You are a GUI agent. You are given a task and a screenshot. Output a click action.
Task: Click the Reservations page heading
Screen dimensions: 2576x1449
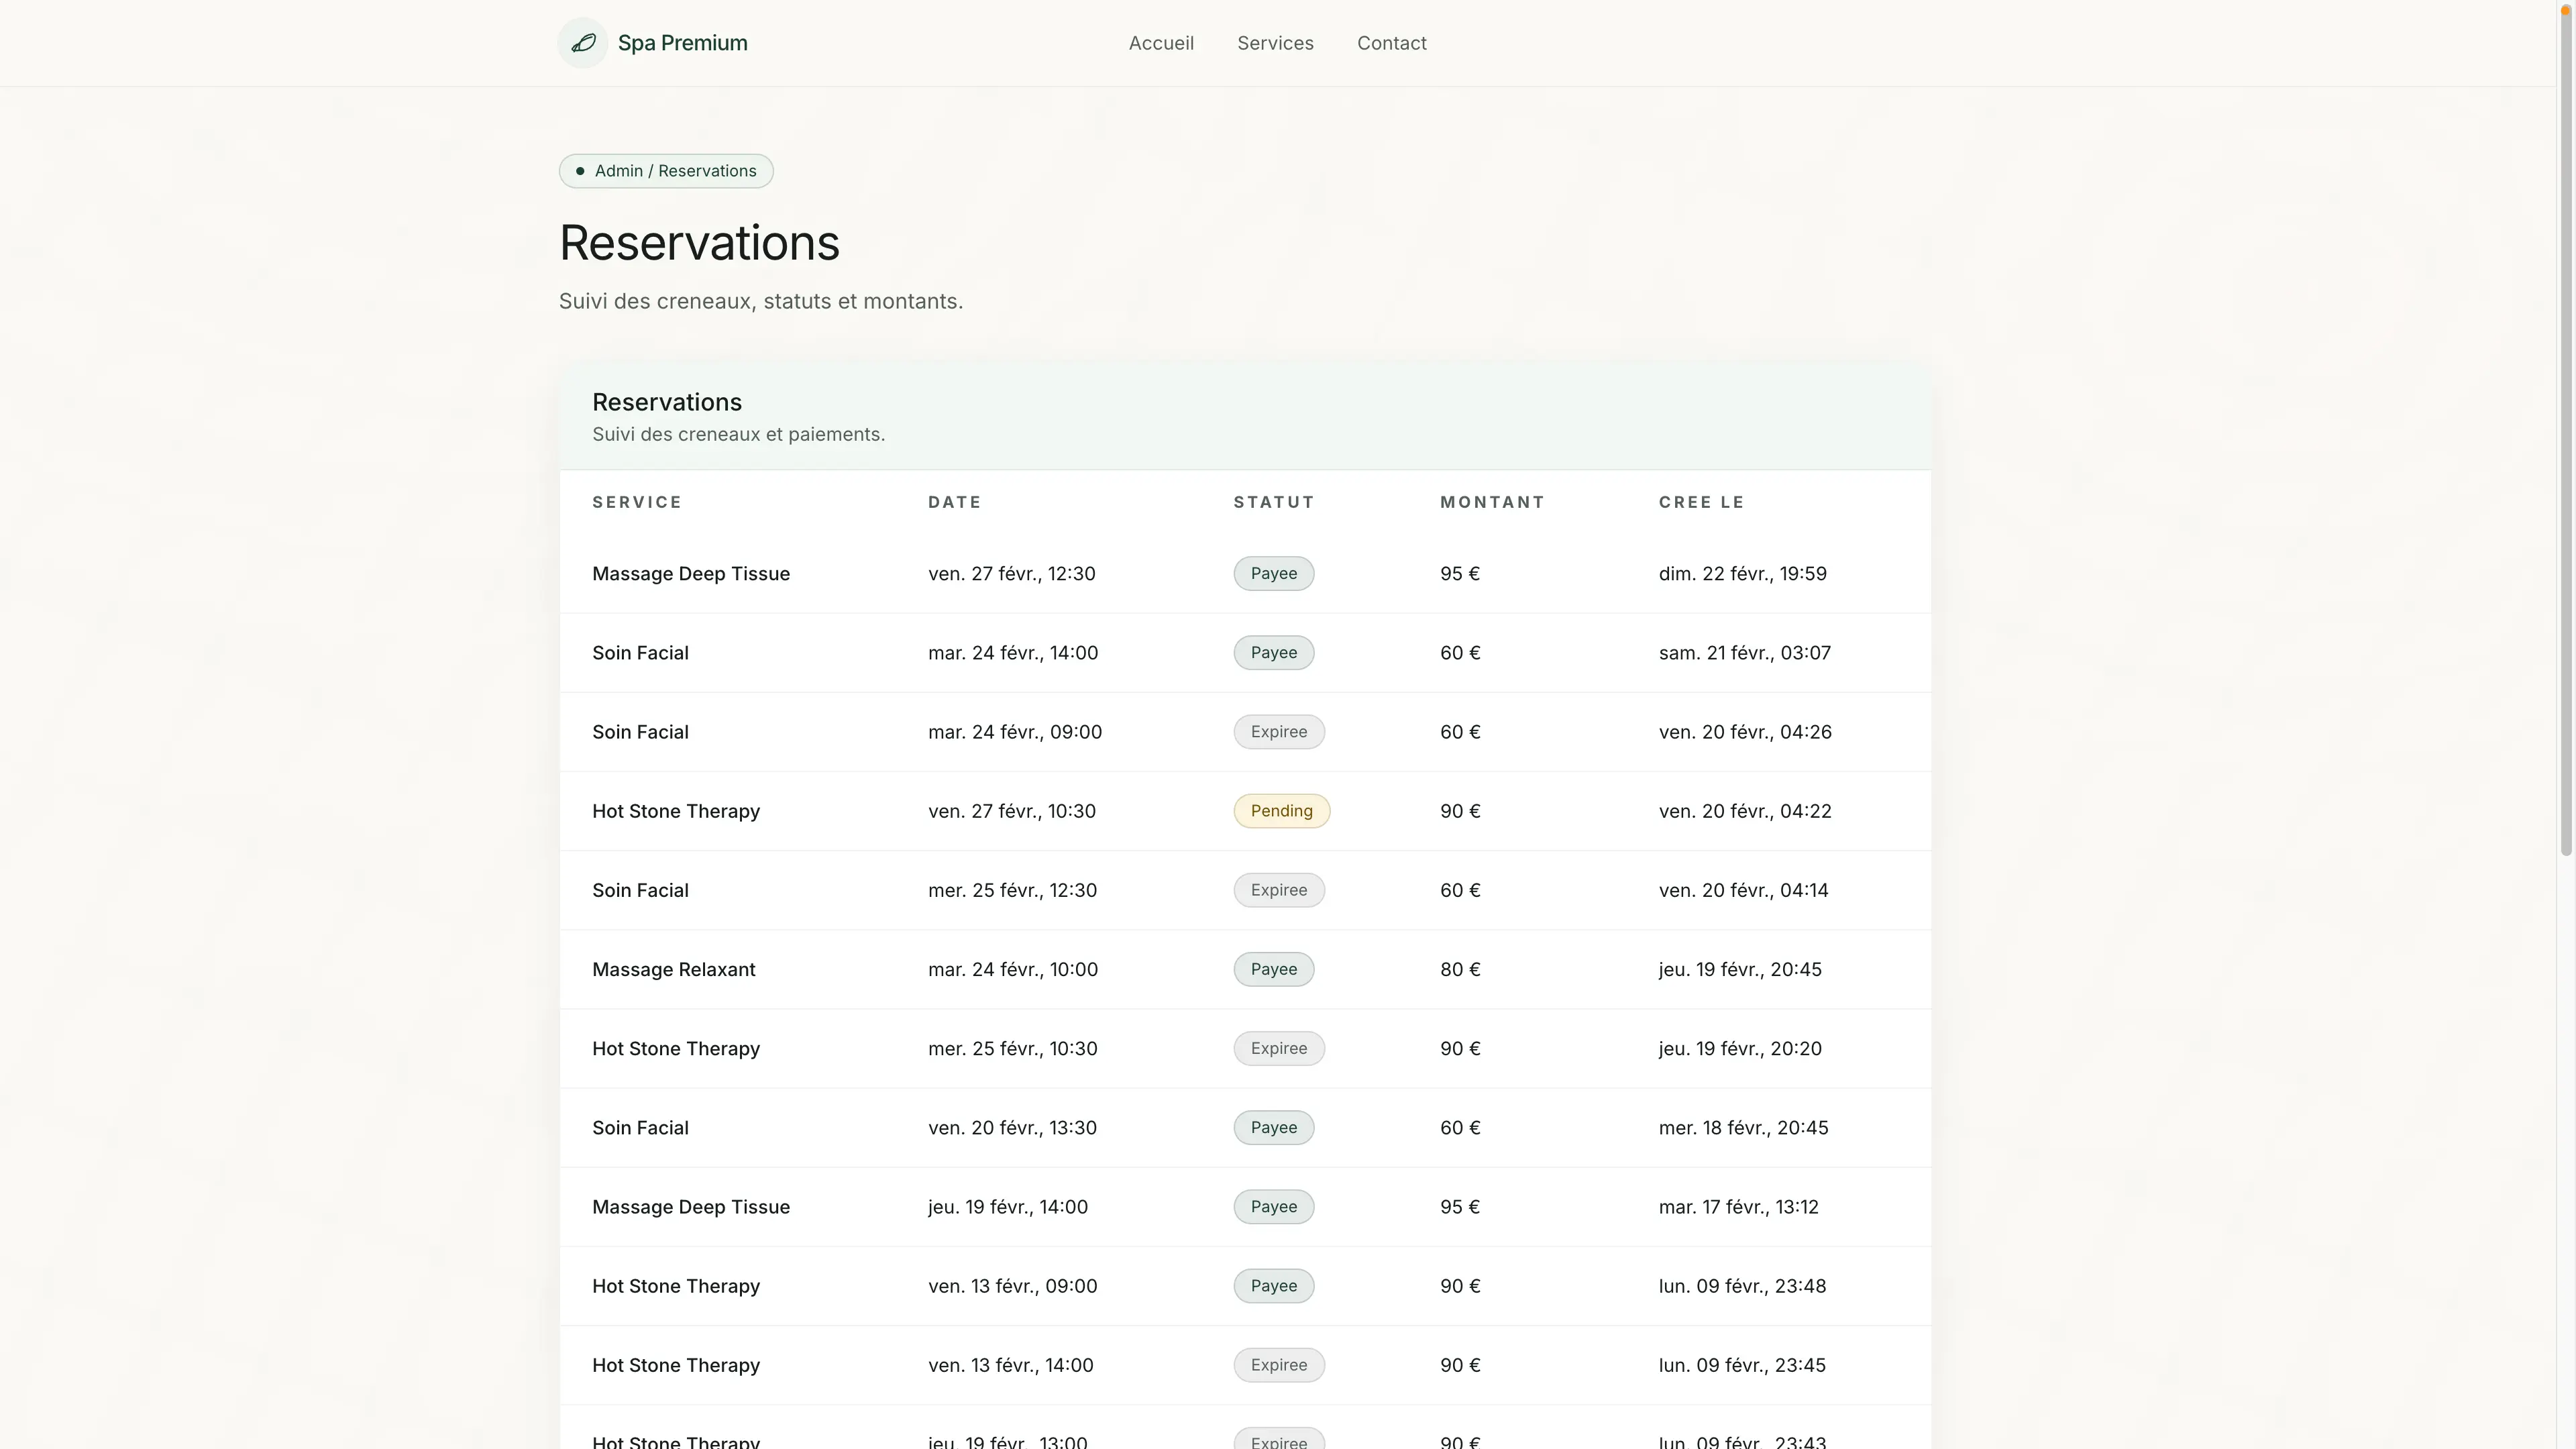[x=698, y=243]
